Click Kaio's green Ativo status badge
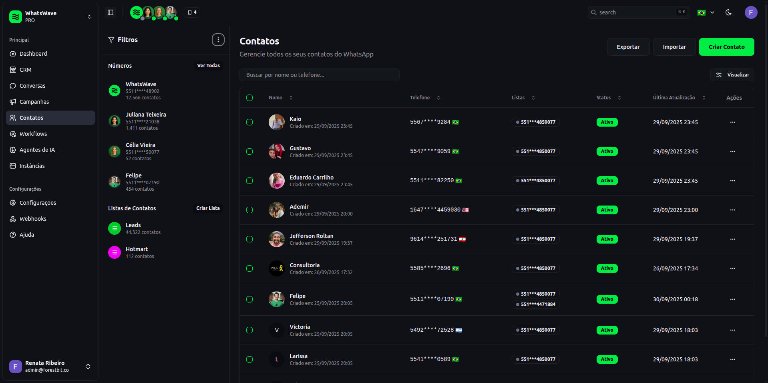768x383 pixels. point(607,122)
